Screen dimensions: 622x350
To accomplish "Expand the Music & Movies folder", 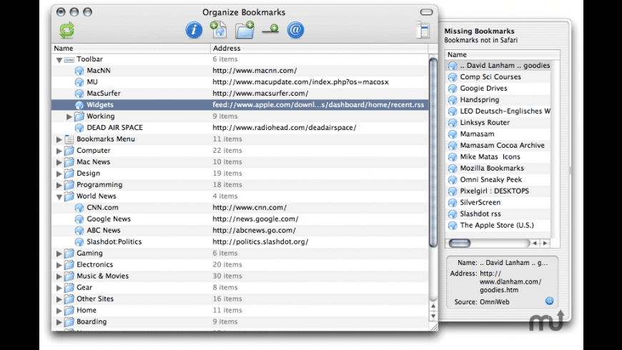I will [59, 276].
